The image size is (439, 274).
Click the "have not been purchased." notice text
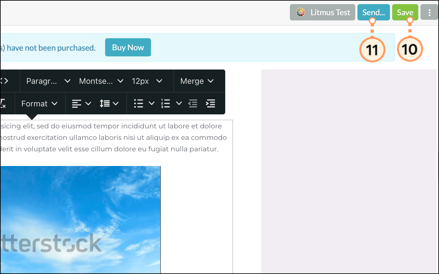[51, 48]
